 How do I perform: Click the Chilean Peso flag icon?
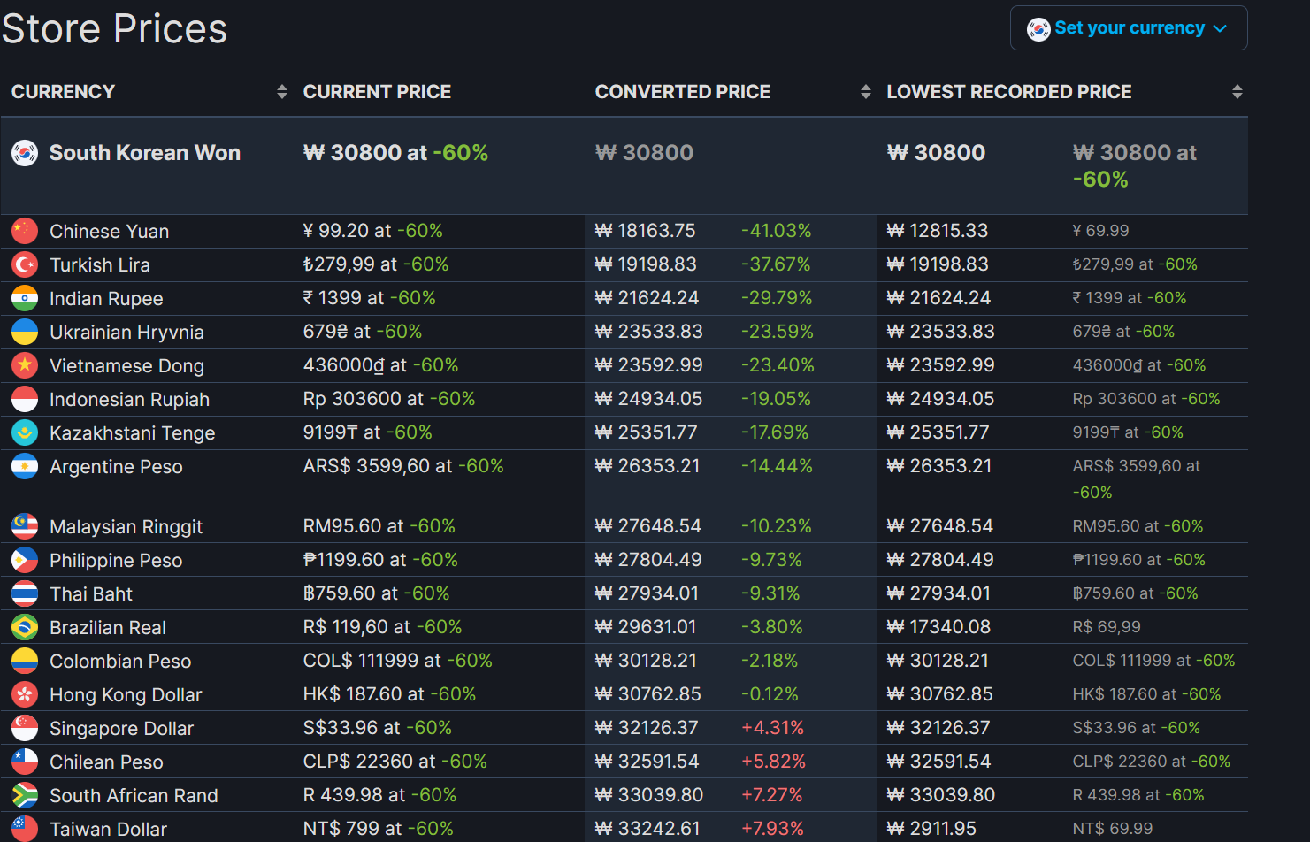tap(25, 762)
